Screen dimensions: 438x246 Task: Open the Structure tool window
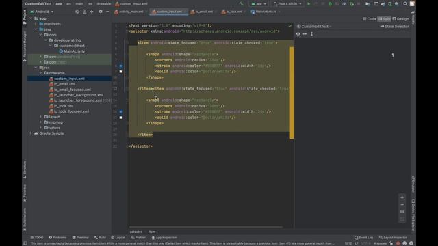[25, 170]
